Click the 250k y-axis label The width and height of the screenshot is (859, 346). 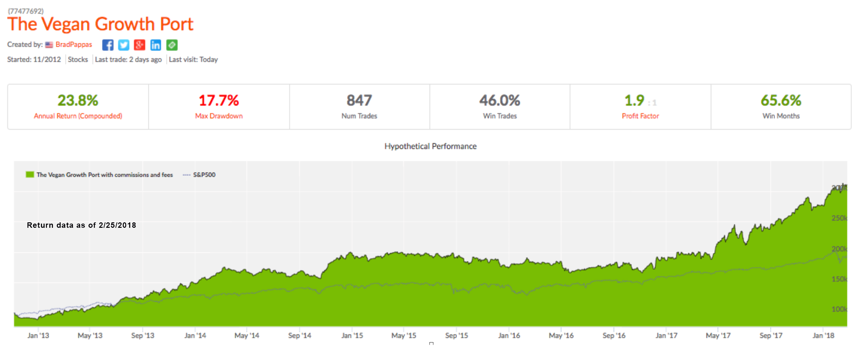pyautogui.click(x=839, y=218)
